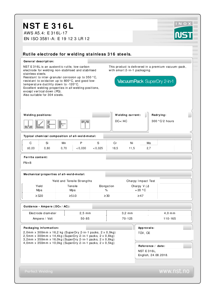Click the 'Welding current:' heading
215x304 pixels.
tap(128, 115)
